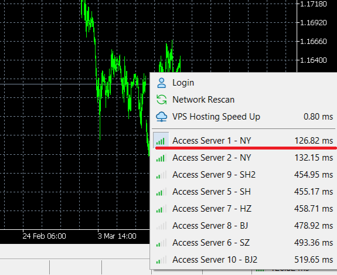Click the gray signal icon for Access Server 8 - BJ
Viewport: 337px width, 275px height.
pos(161,226)
